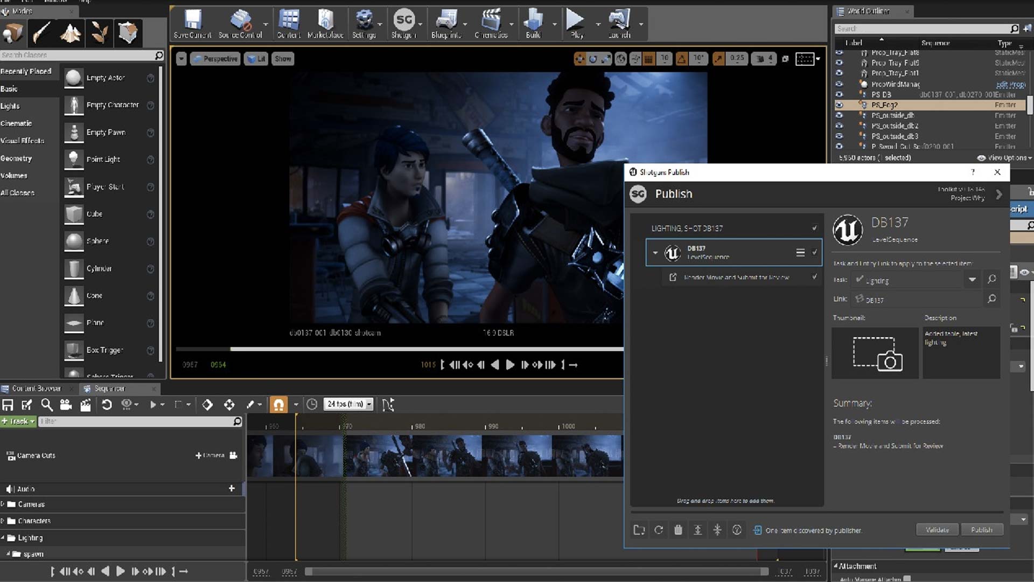The height and width of the screenshot is (582, 1034).
Task: Expand the Characters folder in Sequencer
Action: coord(3,521)
